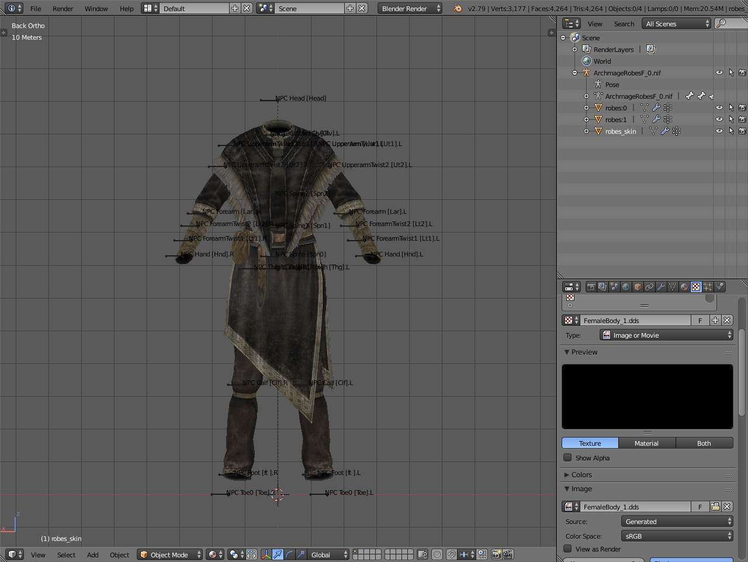
Task: Open the Texture properties tab (checker icon)
Action: click(696, 287)
